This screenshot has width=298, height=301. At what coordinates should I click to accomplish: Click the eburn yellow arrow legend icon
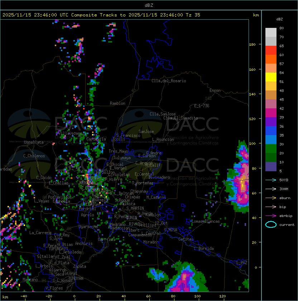pos(271,198)
